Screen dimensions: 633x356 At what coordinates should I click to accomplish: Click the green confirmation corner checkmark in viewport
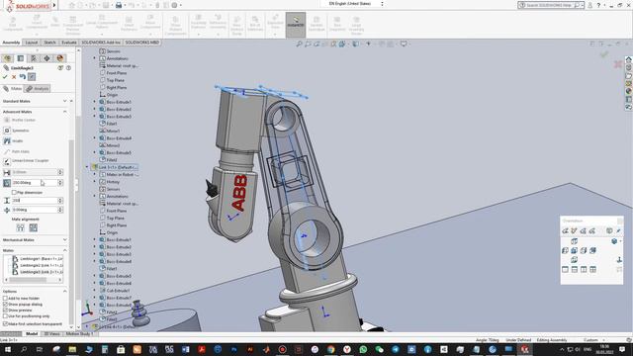(x=604, y=54)
